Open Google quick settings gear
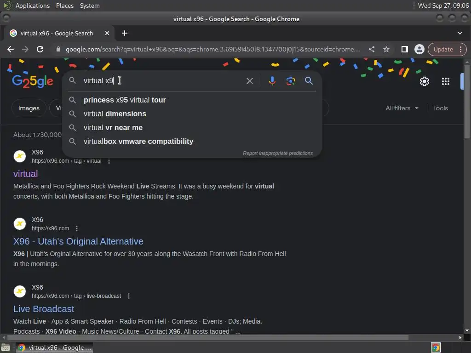Viewport: 471px width, 353px height. click(425, 81)
